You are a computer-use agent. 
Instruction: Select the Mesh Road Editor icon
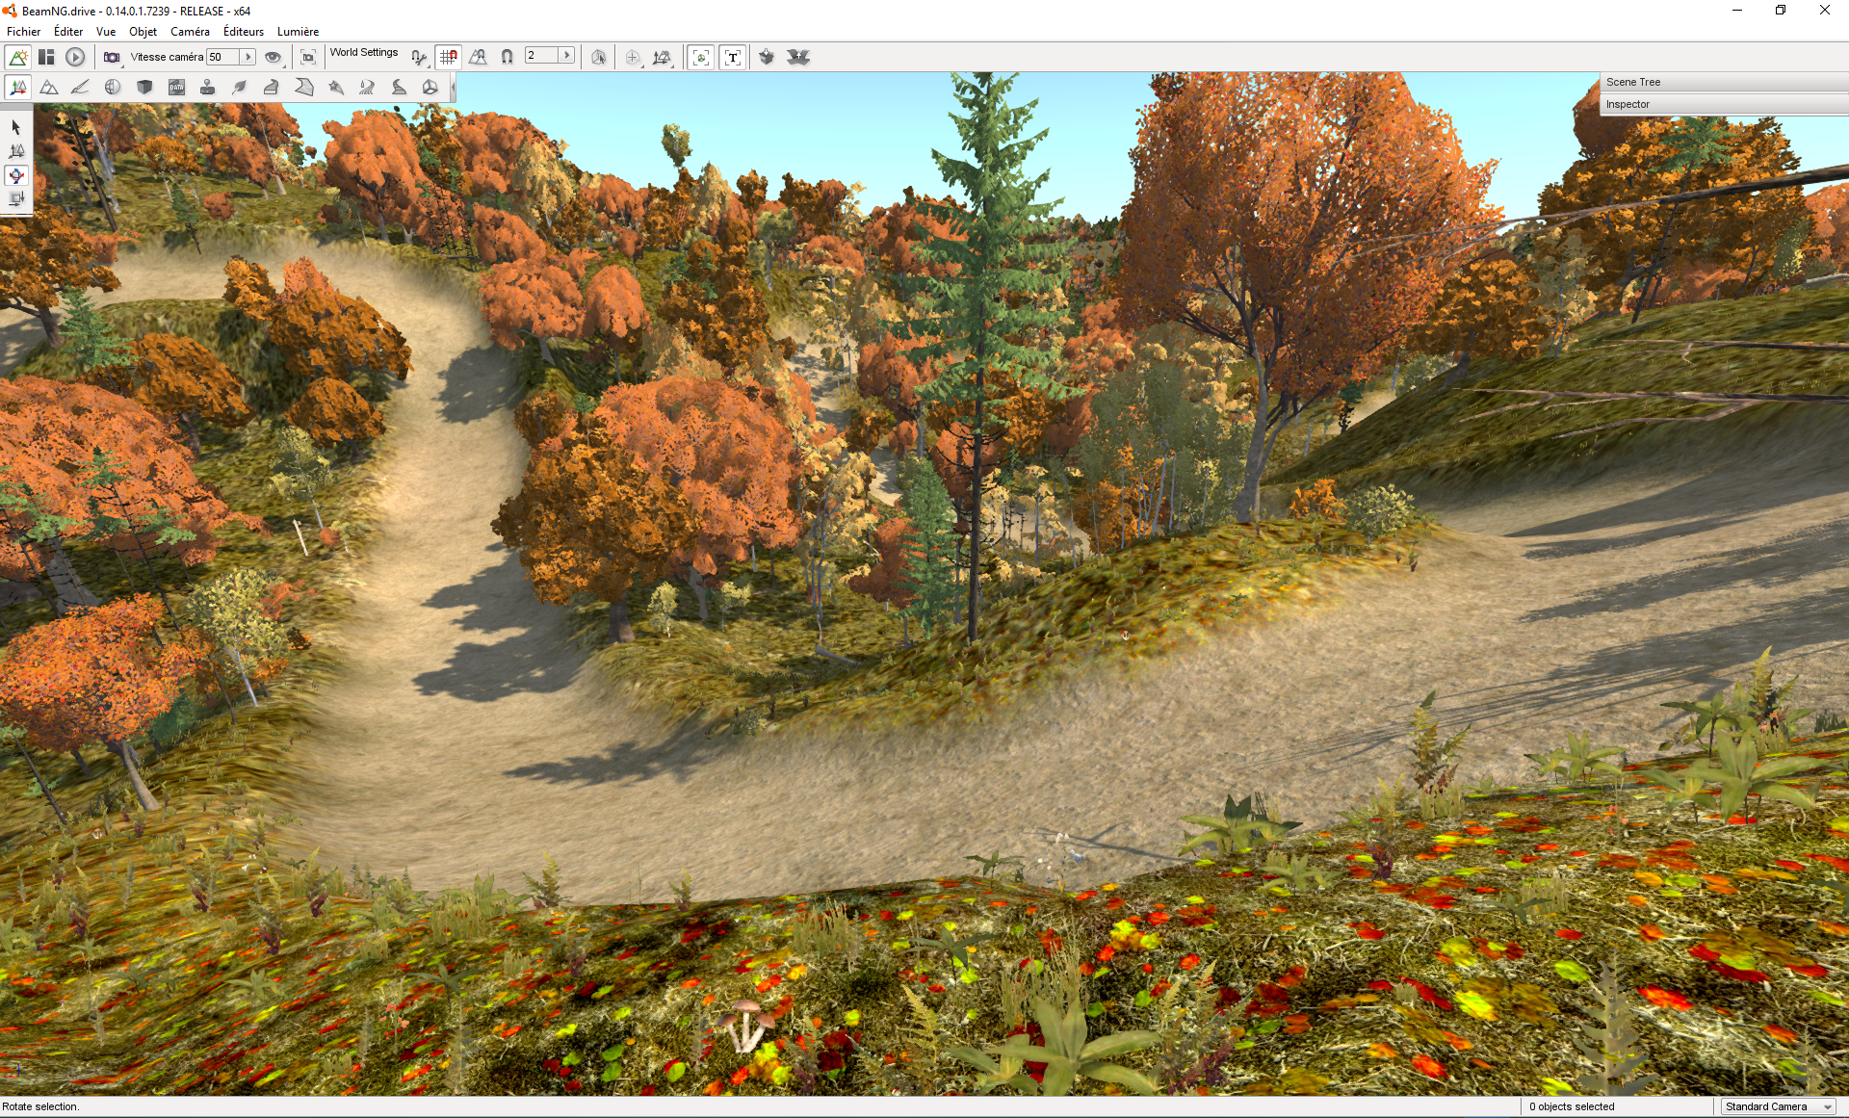click(x=271, y=88)
